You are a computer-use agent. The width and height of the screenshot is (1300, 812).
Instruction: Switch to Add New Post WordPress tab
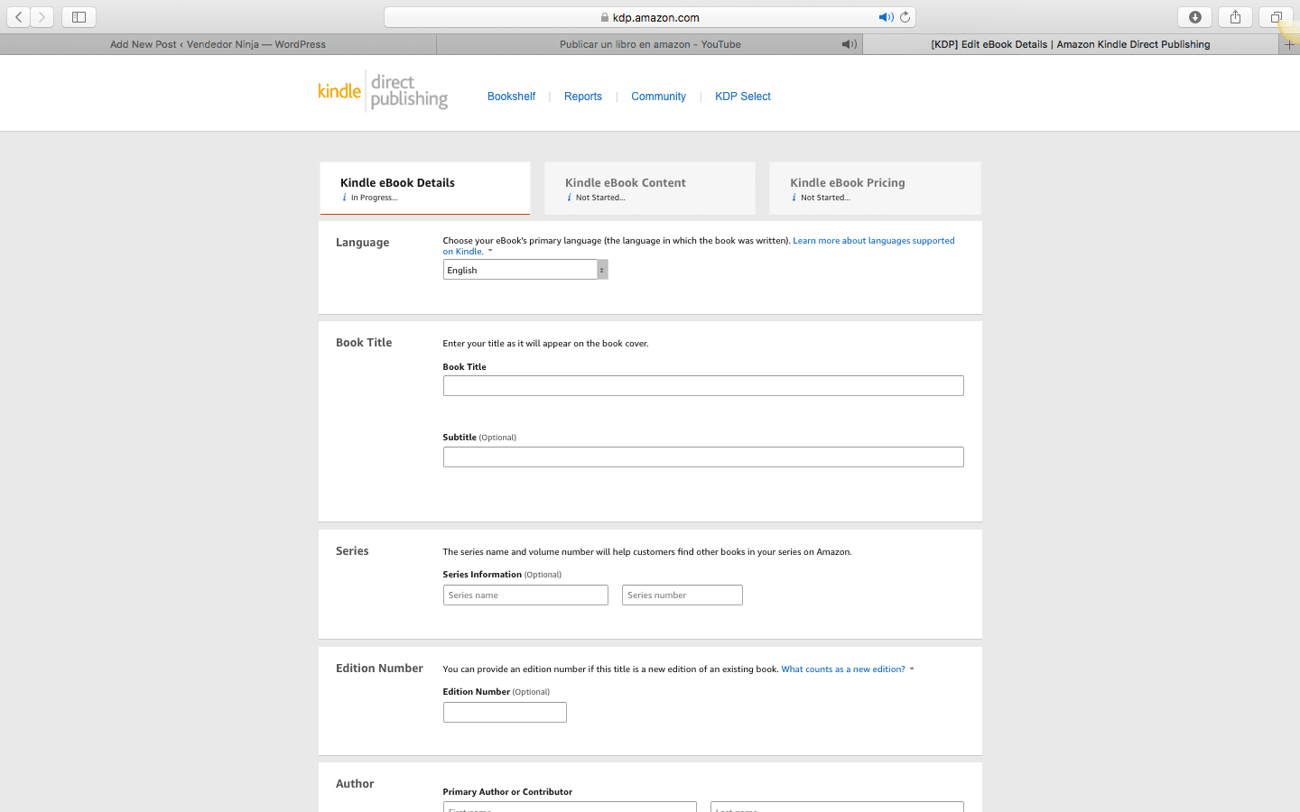[218, 44]
